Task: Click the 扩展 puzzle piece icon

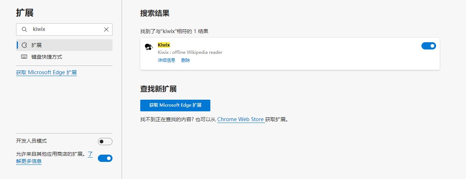Action: pos(24,45)
